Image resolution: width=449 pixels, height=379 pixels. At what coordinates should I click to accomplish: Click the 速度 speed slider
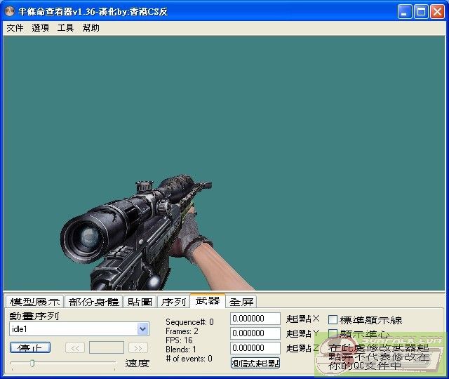coord(63,363)
